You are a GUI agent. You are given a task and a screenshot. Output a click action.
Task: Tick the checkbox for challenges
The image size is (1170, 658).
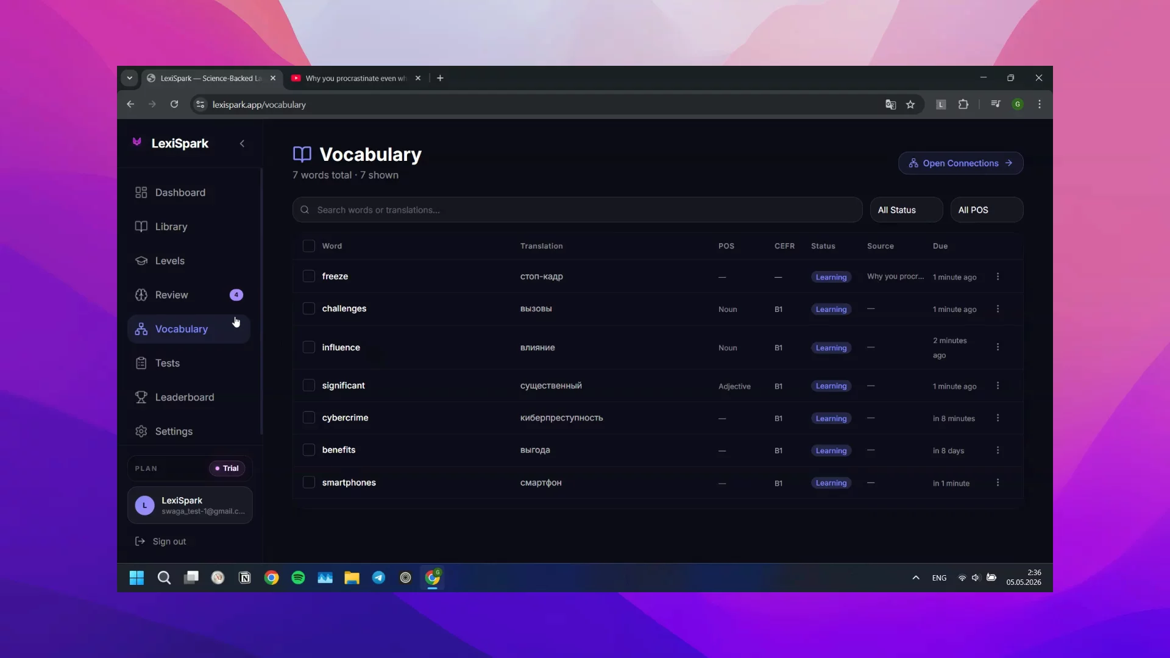tap(309, 309)
